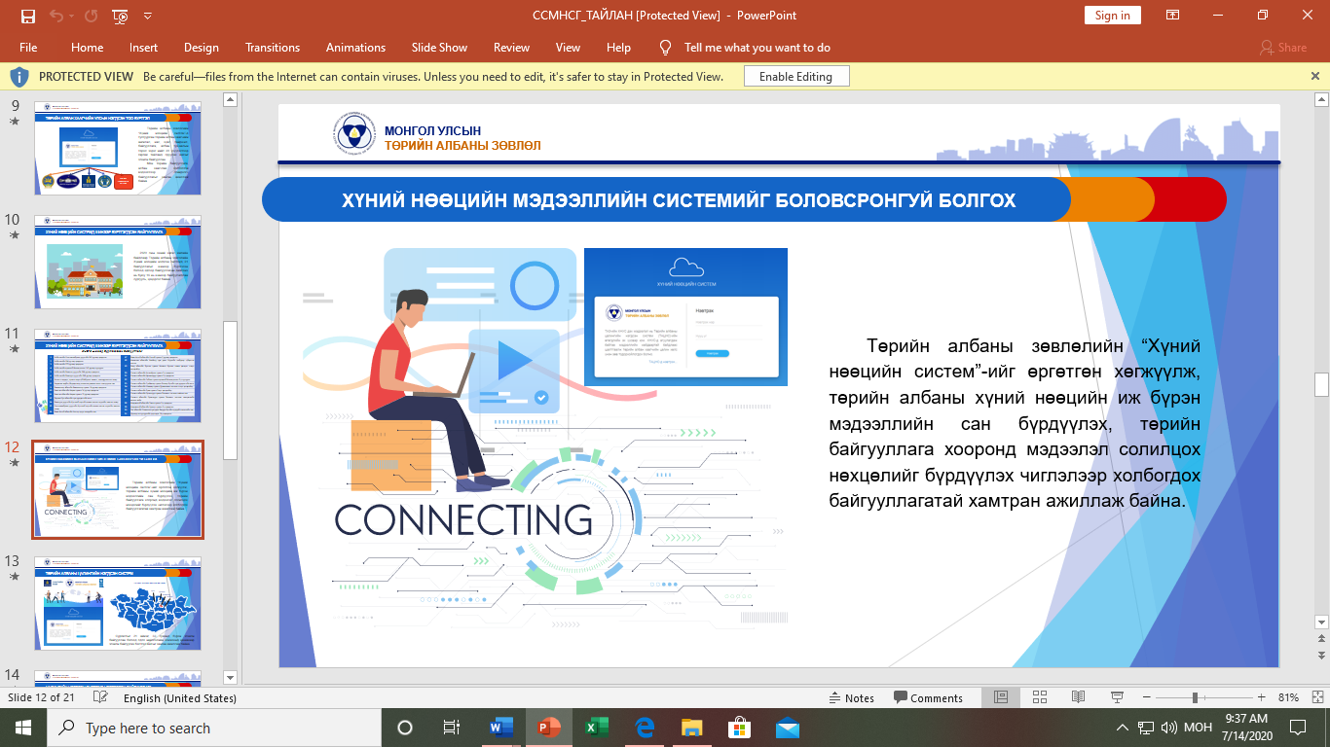Click the Save icon in the title bar

coord(27,16)
